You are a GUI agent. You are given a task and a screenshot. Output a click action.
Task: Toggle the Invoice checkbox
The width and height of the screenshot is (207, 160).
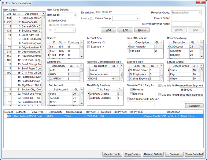click(92, 19)
